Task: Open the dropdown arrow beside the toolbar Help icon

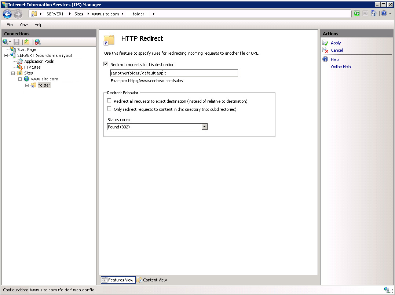Action: [390, 13]
